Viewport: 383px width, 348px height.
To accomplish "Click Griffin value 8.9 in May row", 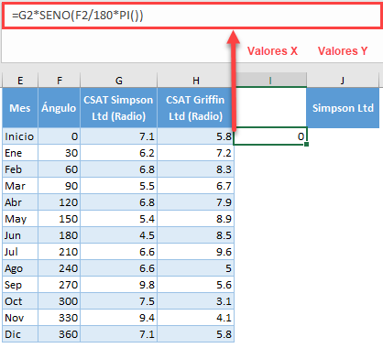I will pyautogui.click(x=195, y=219).
